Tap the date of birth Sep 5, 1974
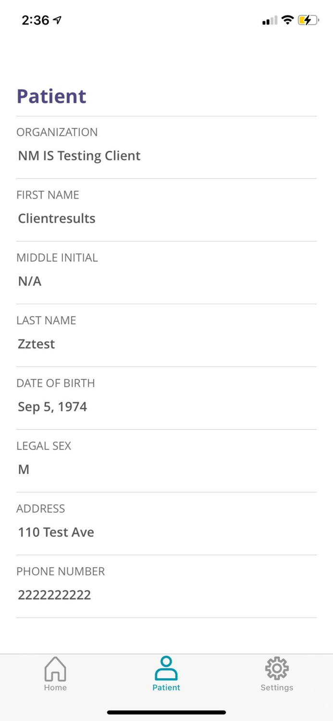This screenshot has height=721, width=333. (52, 406)
